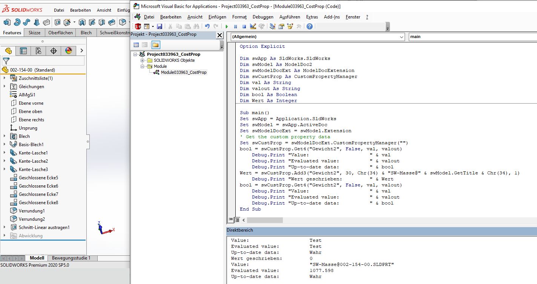Image resolution: width=537 pixels, height=284 pixels.
Task: Undo last edit in VBA editor
Action: (207, 26)
